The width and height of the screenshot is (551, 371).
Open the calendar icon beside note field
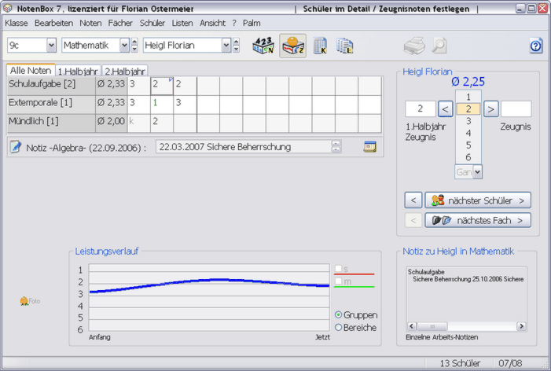tap(369, 147)
